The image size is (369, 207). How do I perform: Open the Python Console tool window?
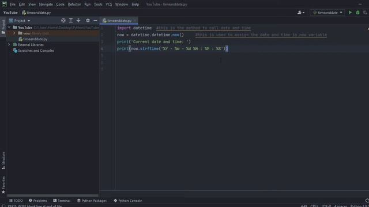click(128, 201)
